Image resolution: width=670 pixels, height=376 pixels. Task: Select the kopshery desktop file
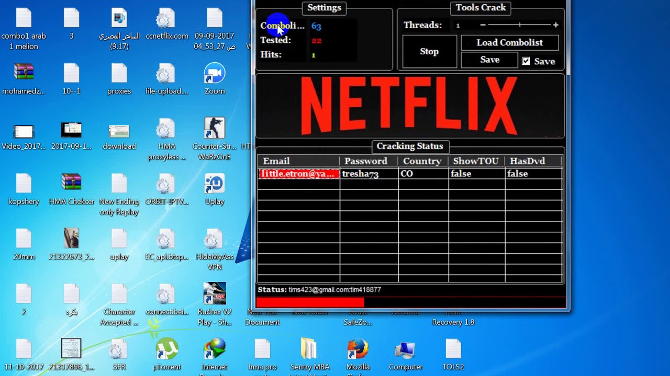[24, 189]
